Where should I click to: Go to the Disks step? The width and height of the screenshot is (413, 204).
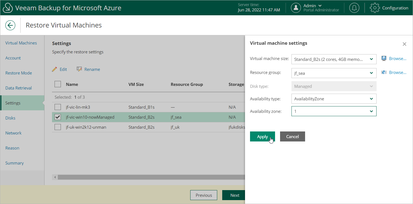coord(10,118)
